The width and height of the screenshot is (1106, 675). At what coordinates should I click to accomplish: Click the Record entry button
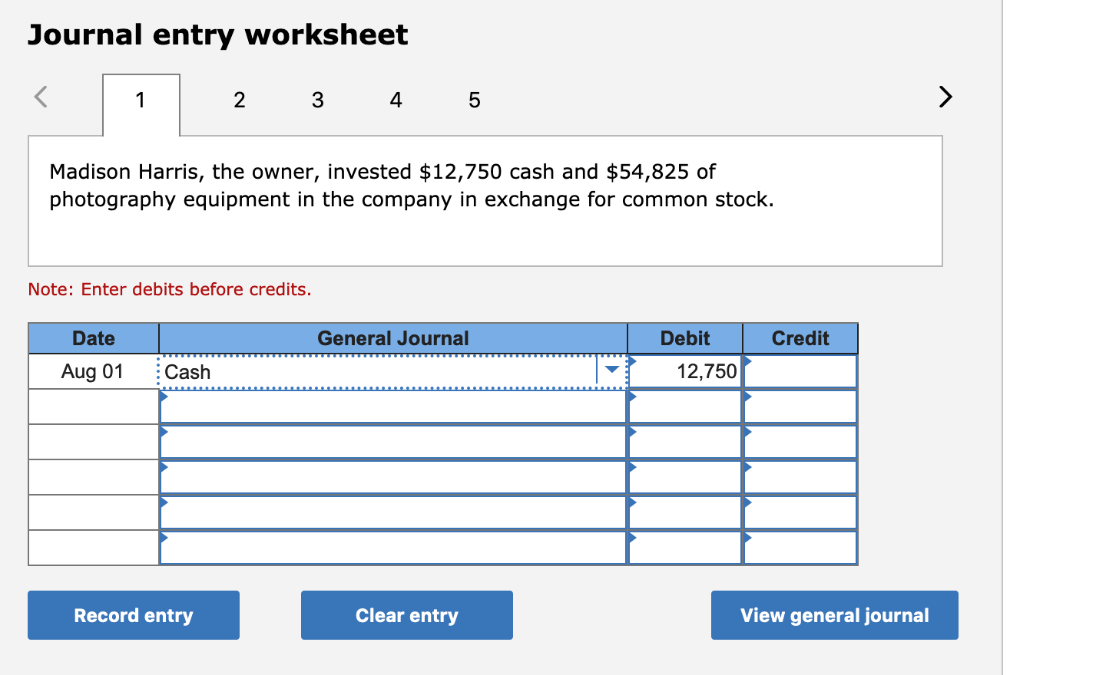point(133,615)
